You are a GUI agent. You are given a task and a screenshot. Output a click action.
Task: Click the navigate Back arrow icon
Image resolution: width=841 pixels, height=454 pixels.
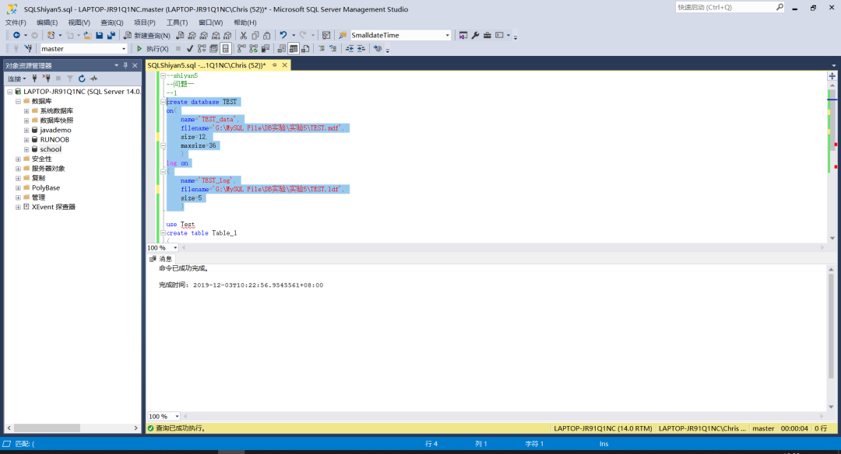point(16,35)
